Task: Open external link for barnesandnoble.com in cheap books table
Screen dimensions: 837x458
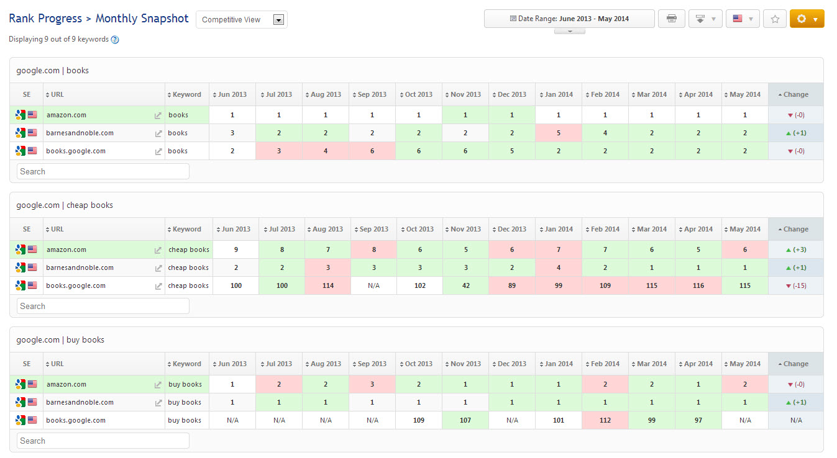Action: click(158, 268)
